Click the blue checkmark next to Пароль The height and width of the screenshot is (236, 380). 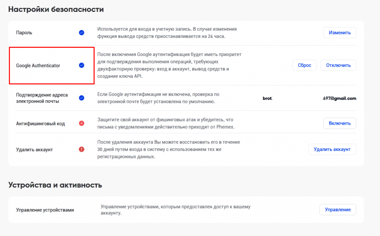pyautogui.click(x=82, y=33)
